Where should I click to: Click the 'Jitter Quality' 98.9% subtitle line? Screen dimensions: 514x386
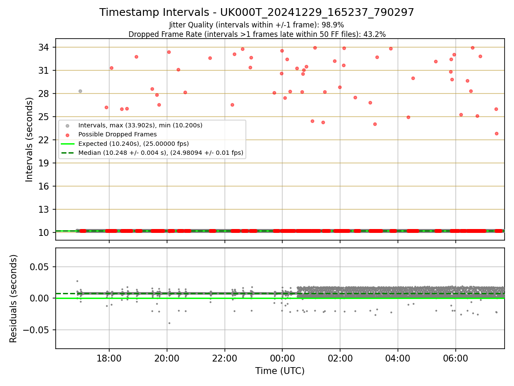click(257, 25)
